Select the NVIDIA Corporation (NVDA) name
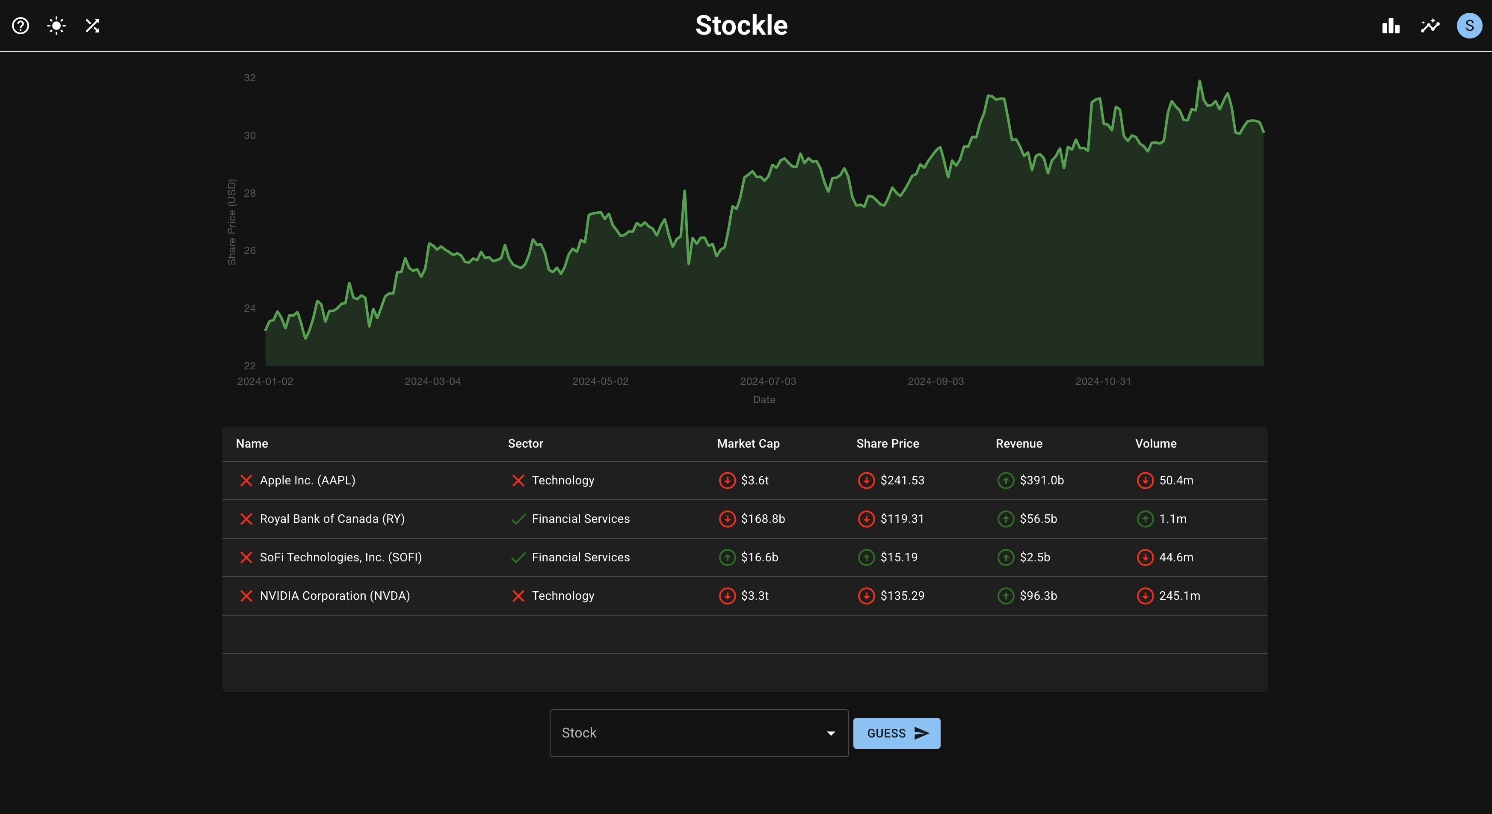Viewport: 1492px width, 814px height. coord(335,596)
